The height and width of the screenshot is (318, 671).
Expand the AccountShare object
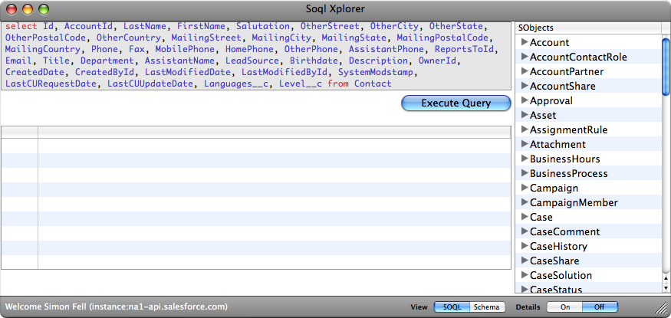525,86
